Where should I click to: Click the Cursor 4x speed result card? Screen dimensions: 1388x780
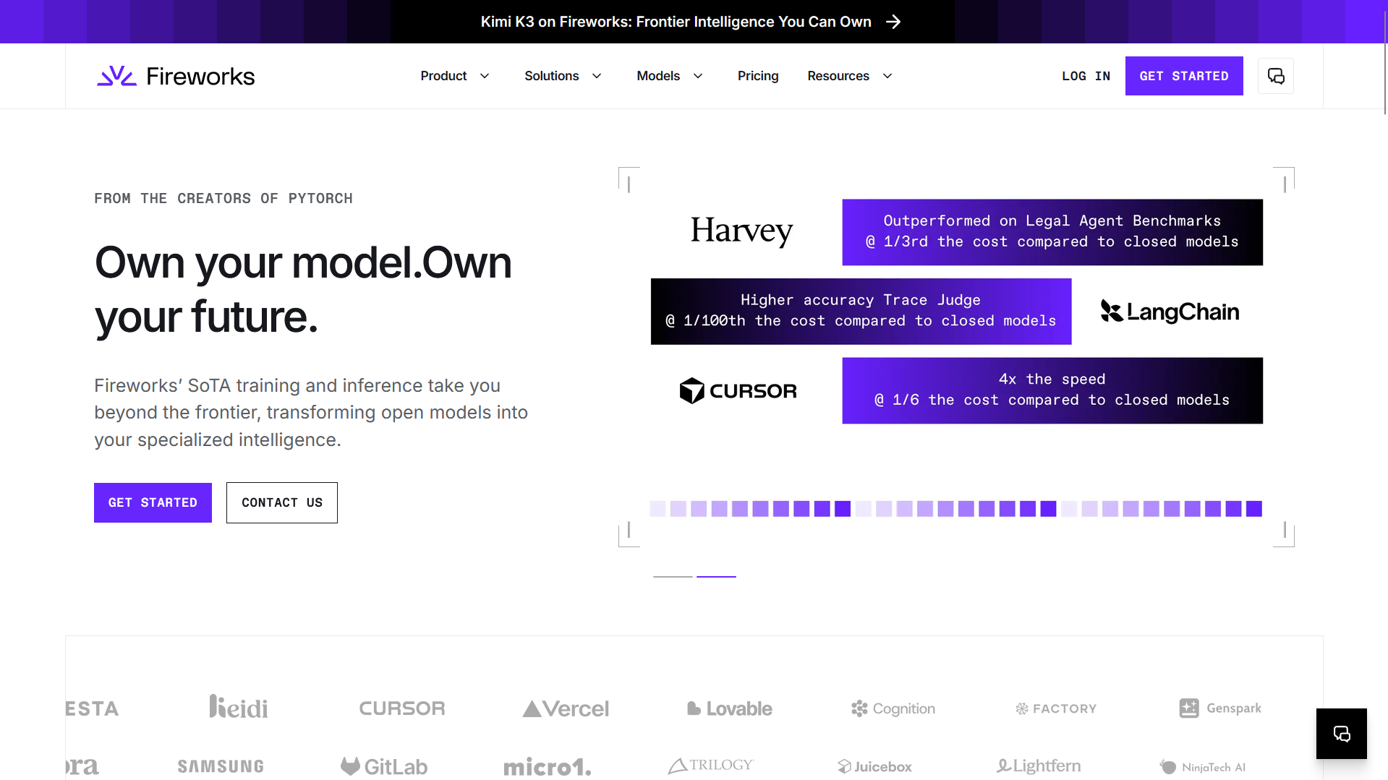pos(1052,390)
